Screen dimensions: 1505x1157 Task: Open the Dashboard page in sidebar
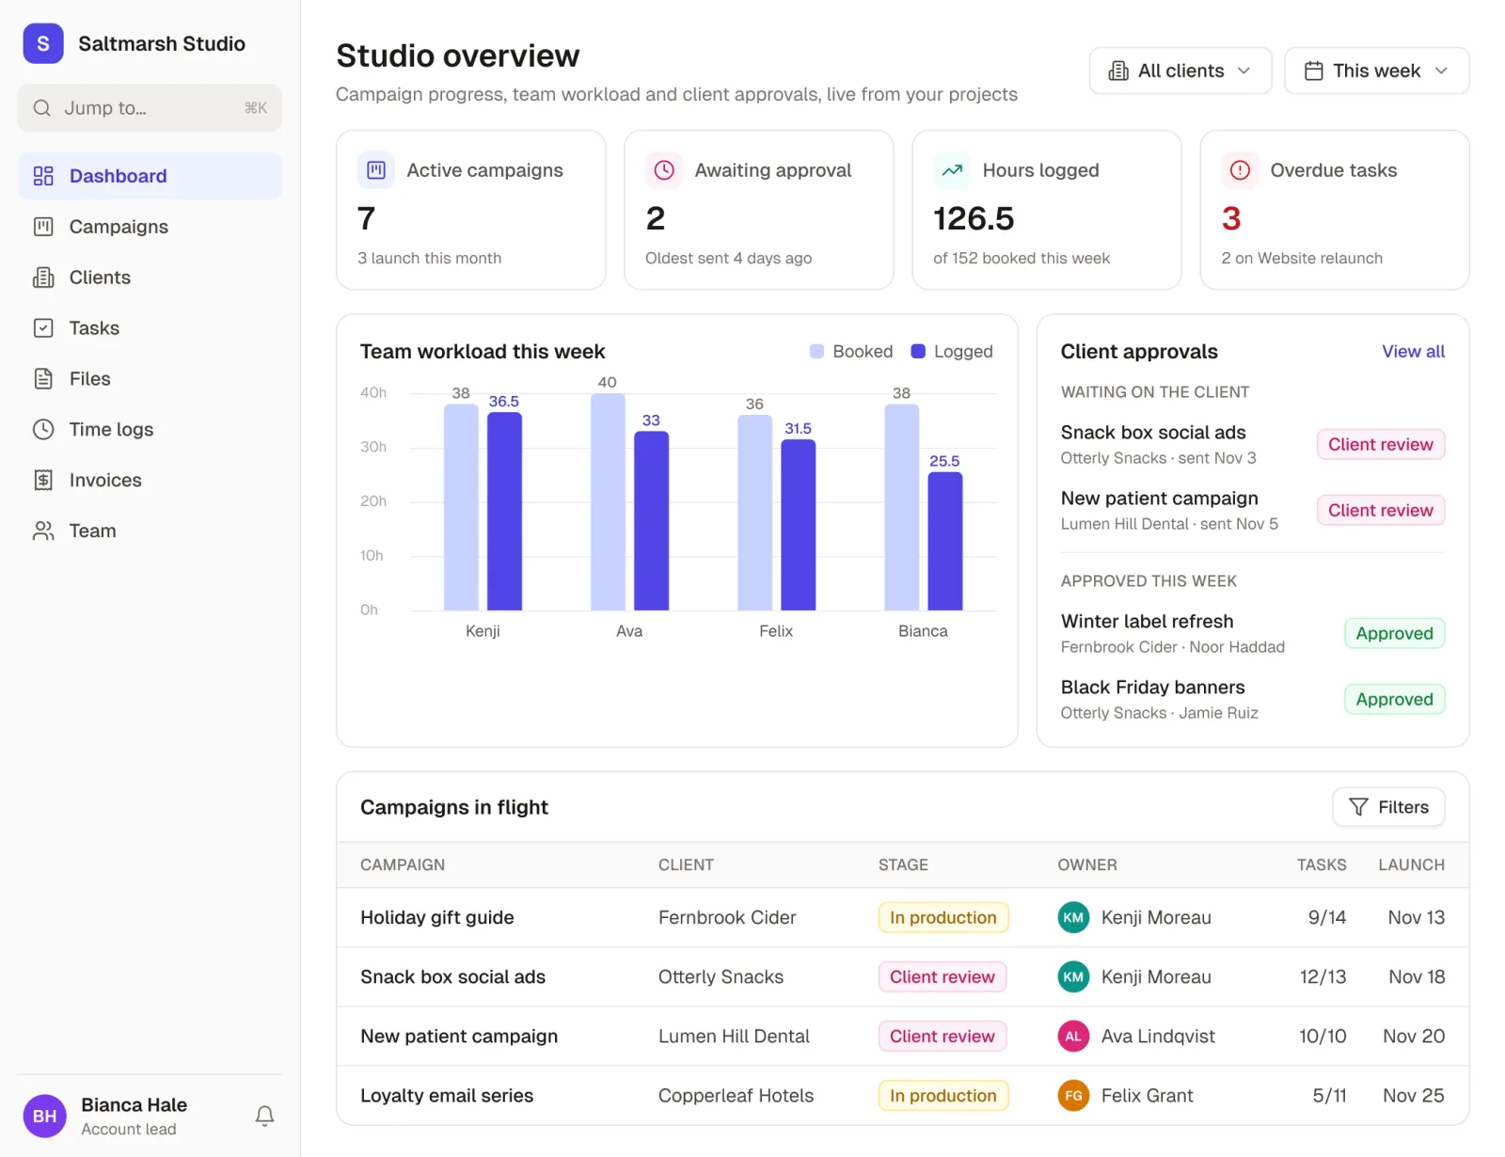tap(150, 176)
